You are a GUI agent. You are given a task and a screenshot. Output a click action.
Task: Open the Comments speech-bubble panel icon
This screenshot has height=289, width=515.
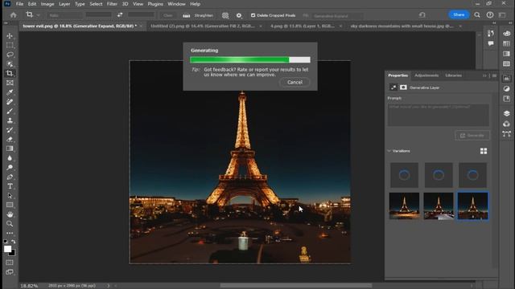coord(491,43)
